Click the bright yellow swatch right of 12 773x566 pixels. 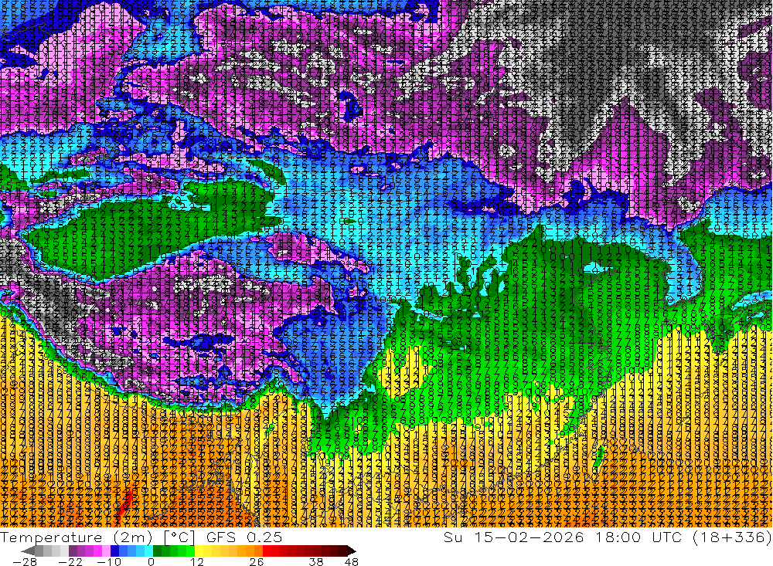(199, 551)
